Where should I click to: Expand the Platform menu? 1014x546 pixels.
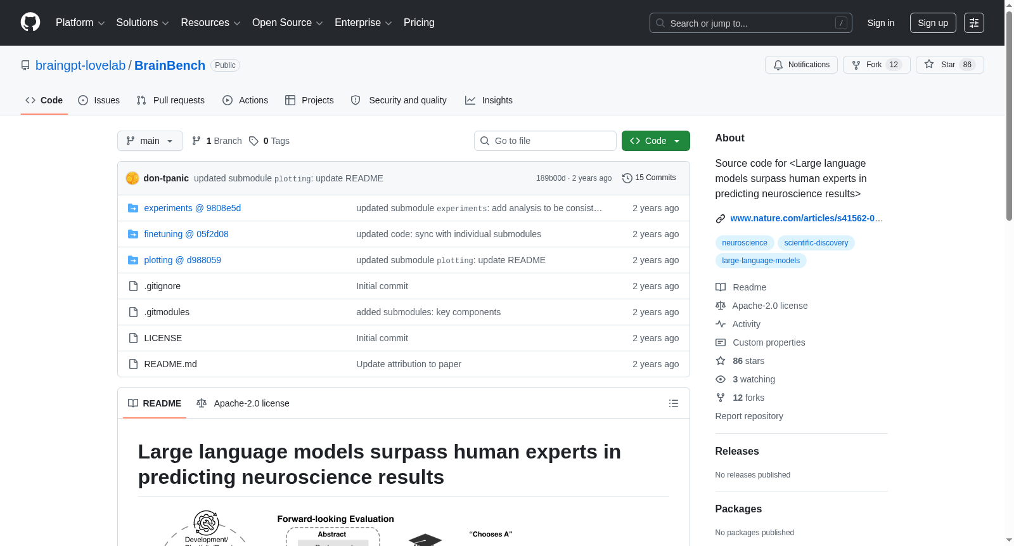click(80, 23)
